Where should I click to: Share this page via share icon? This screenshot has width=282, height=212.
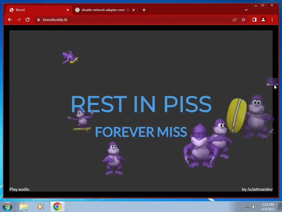pyautogui.click(x=235, y=20)
